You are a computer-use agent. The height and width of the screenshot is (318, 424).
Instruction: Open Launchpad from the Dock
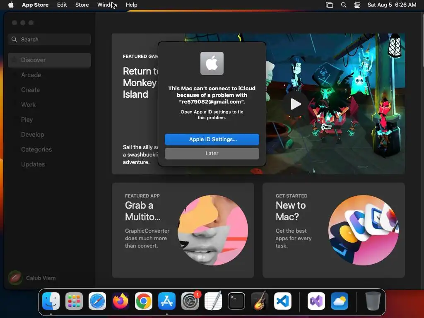coord(74,301)
